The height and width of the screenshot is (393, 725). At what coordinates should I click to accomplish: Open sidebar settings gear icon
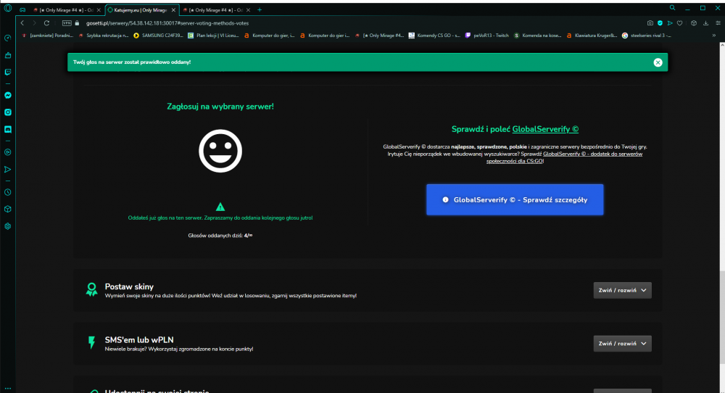[x=8, y=226]
